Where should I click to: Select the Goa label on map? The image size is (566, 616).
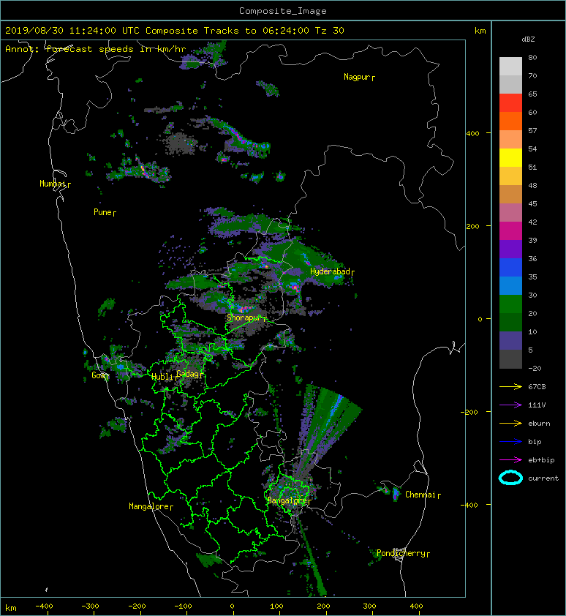point(100,375)
